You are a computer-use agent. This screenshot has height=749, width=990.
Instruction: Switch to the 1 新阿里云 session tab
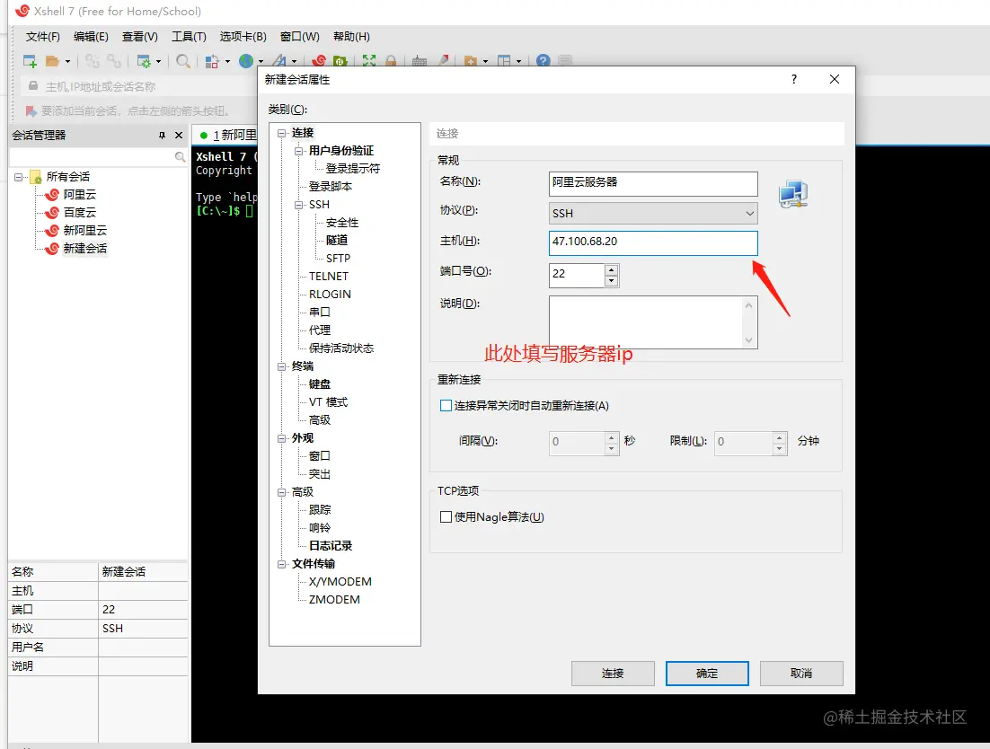[x=228, y=135]
